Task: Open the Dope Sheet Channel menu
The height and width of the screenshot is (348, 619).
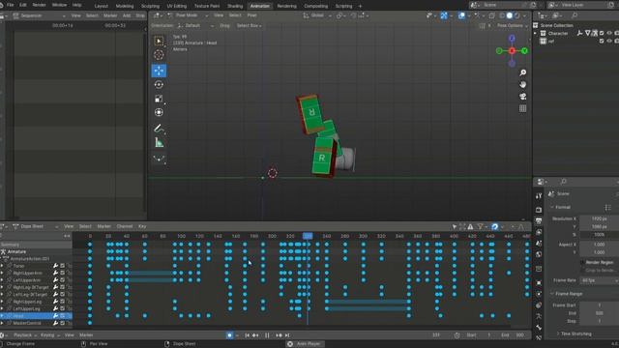Action: (125, 226)
